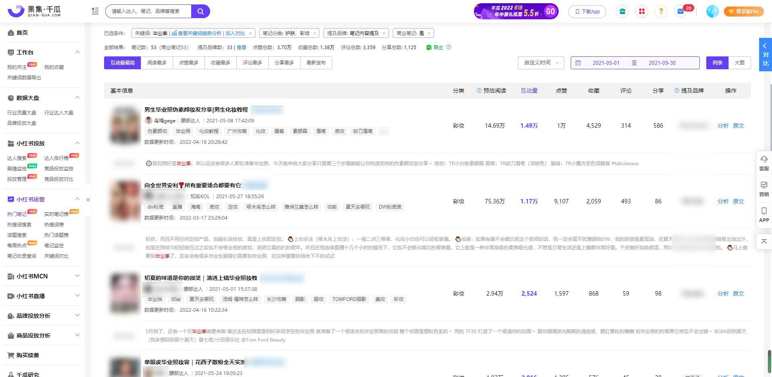Switch to 列表 list view
Viewport: 772px width, 377px height.
[x=717, y=63]
